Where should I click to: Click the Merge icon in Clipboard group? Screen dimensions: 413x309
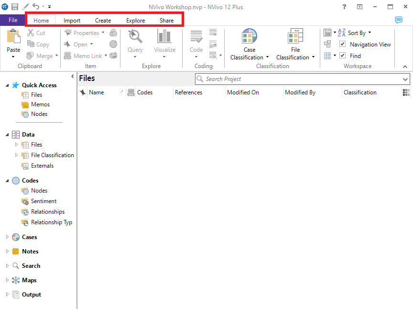coord(30,56)
